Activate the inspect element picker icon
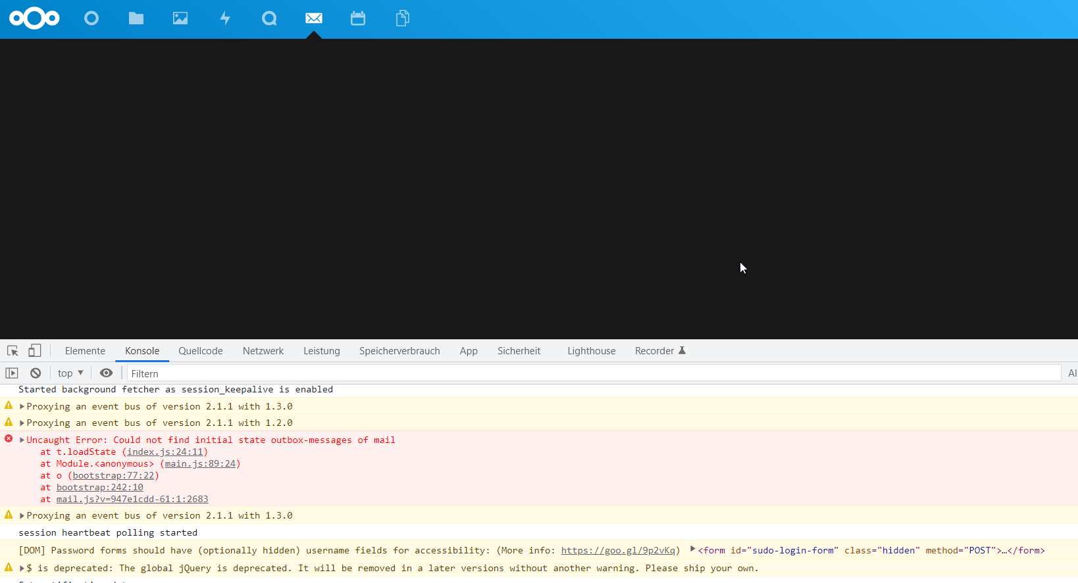The width and height of the screenshot is (1078, 583). 13,351
